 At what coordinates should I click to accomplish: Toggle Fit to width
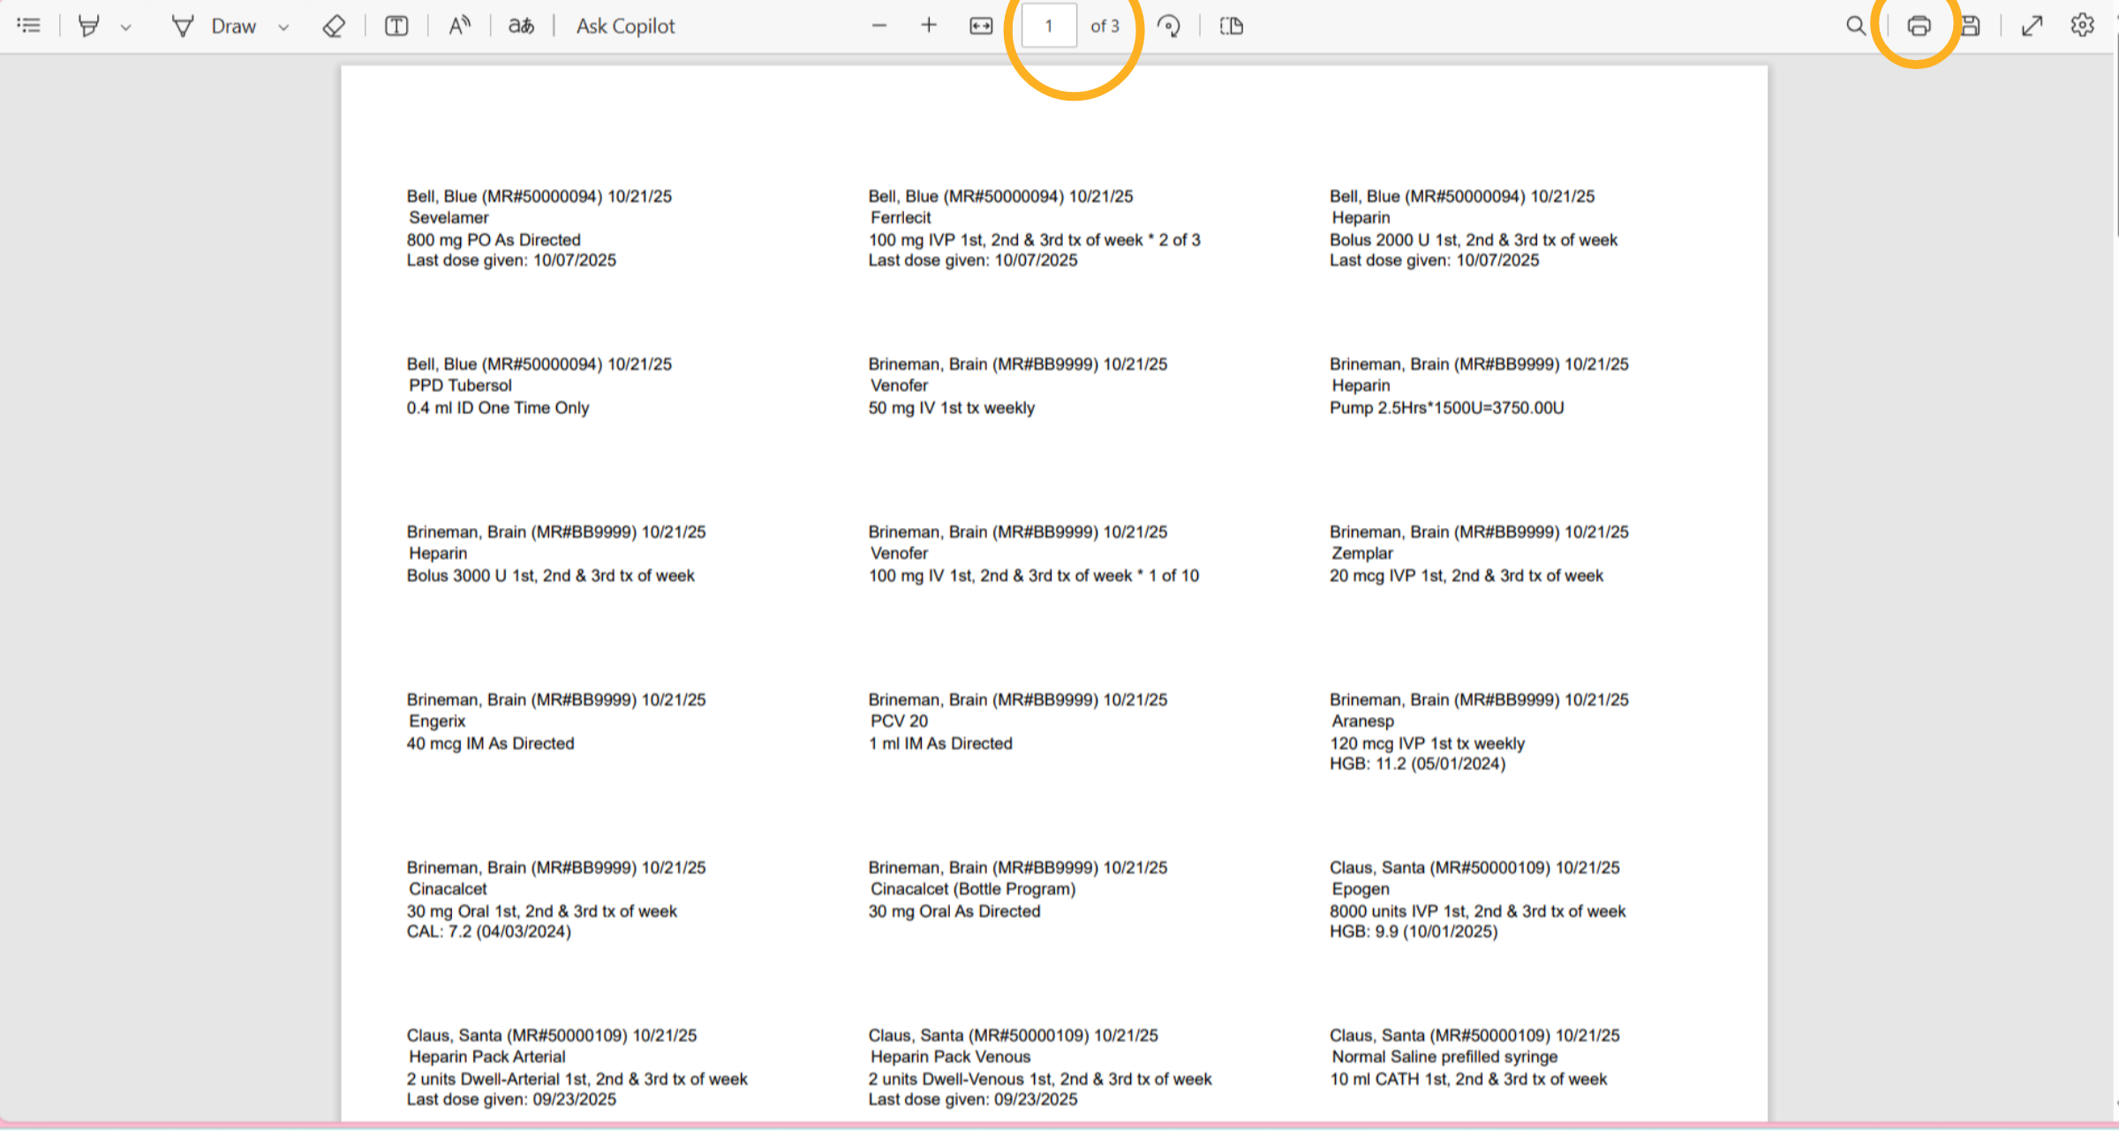(x=981, y=26)
